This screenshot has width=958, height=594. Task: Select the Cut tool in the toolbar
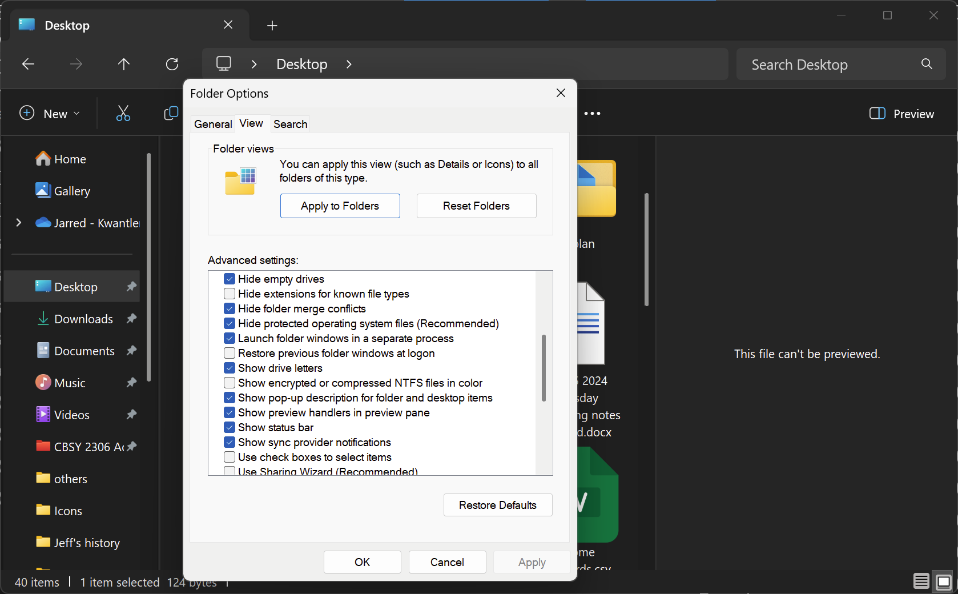123,113
